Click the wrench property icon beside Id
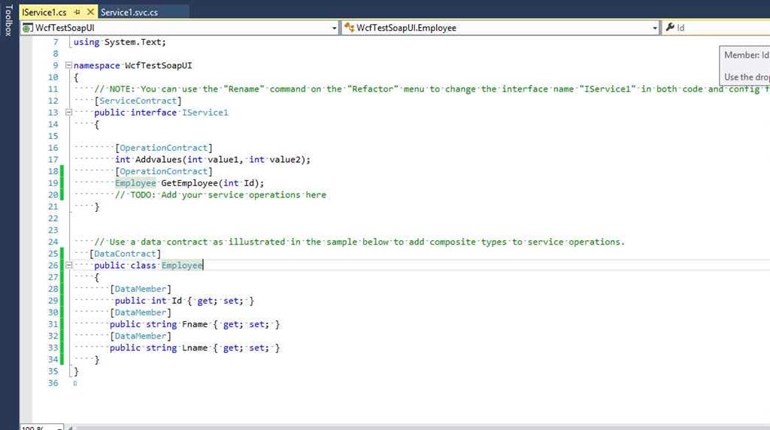This screenshot has width=770, height=430. (670, 28)
